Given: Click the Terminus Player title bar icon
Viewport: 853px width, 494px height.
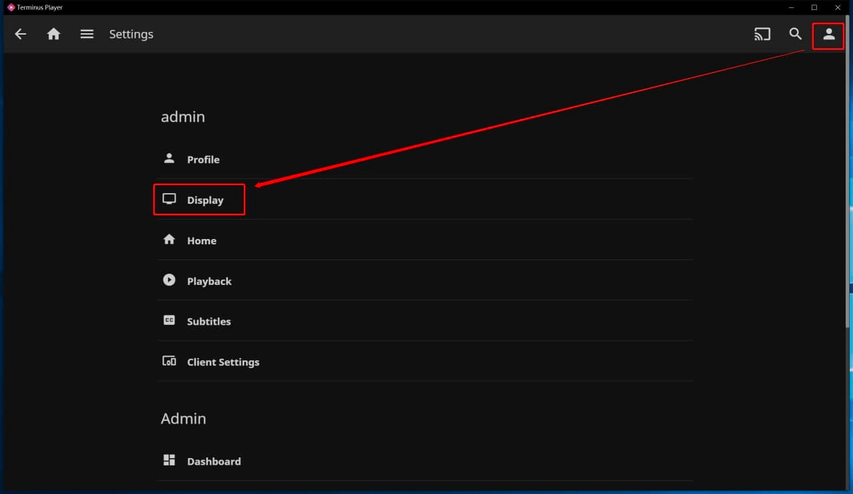Looking at the screenshot, I should pos(11,7).
